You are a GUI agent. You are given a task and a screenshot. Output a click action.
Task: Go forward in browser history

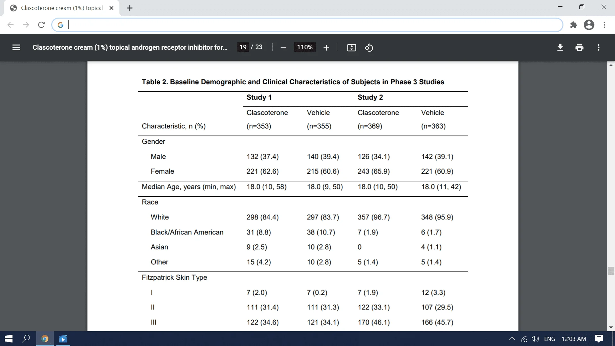(x=26, y=25)
